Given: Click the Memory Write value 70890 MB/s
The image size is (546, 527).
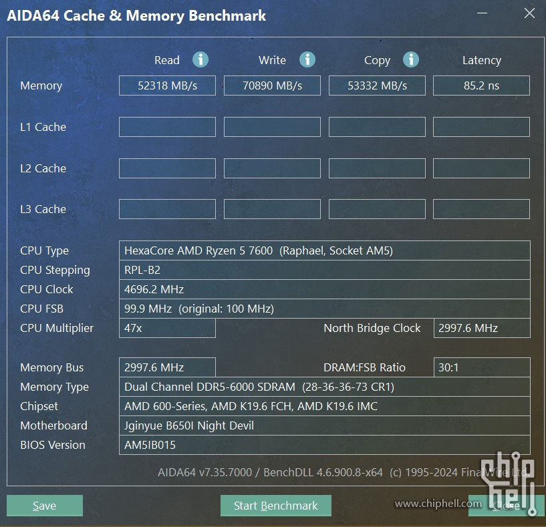Looking at the screenshot, I should point(272,85).
